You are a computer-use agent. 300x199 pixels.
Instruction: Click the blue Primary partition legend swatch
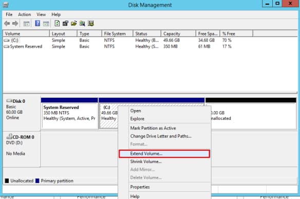pyautogui.click(x=38, y=181)
